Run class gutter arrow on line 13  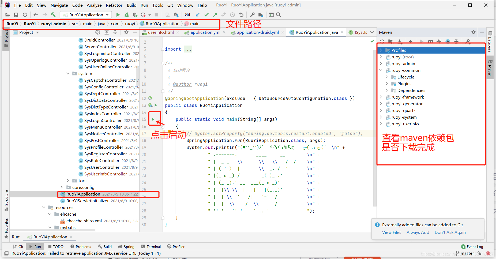[156, 105]
